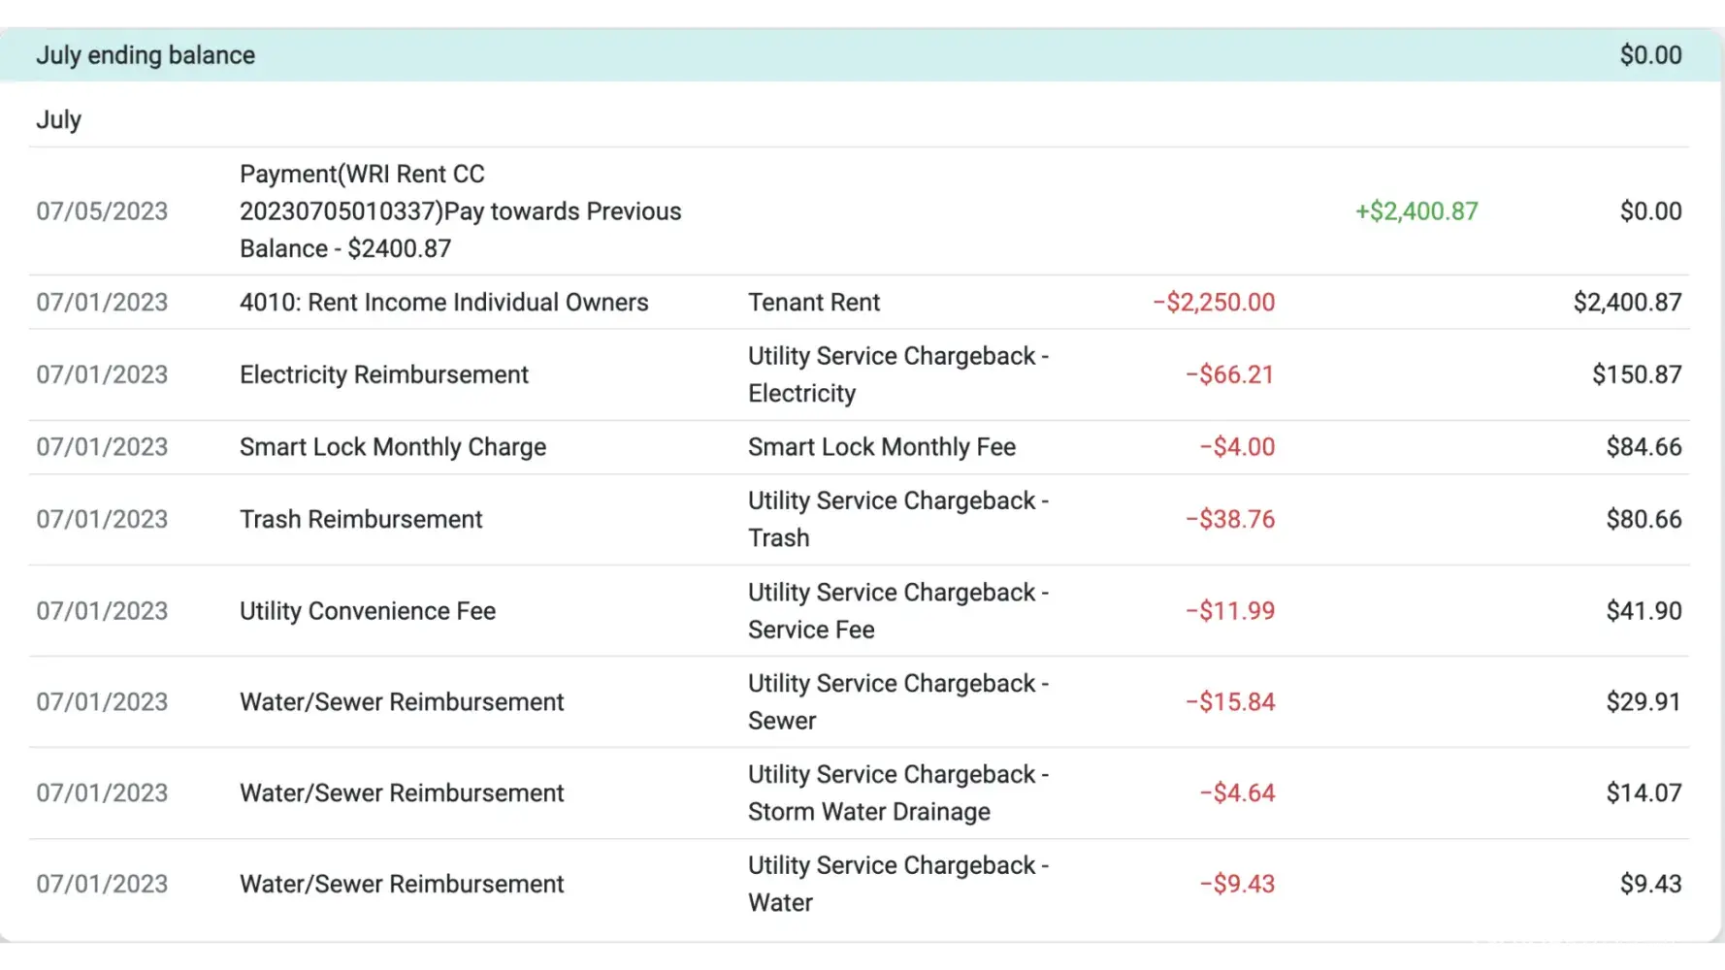Select the -$38.76 trash charge amount

[1230, 520]
